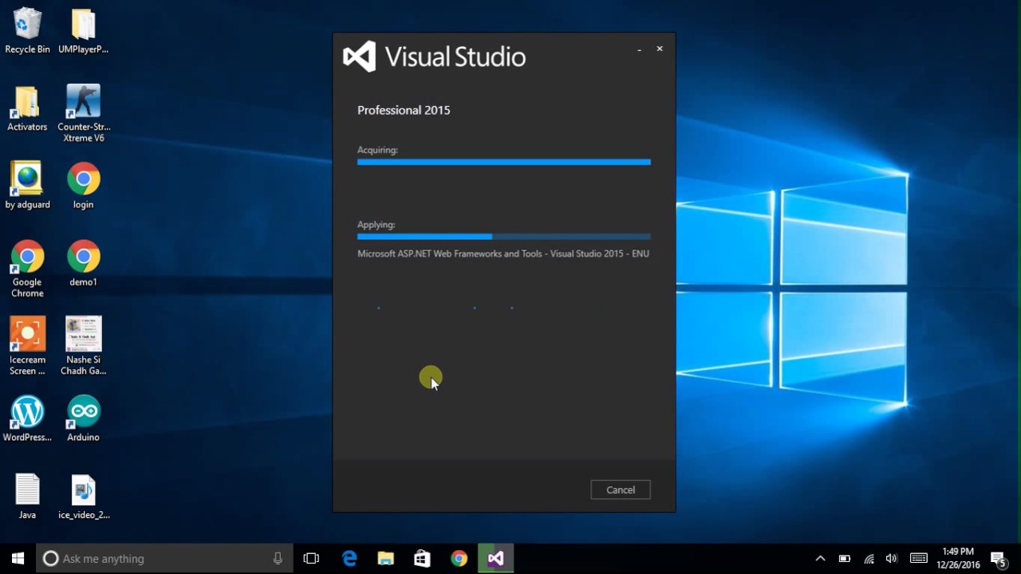Open Microsoft Edge from taskbar
This screenshot has height=574, width=1021.
(349, 559)
